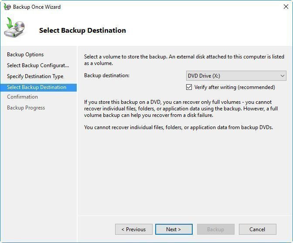Click the highlighted Select Backup Destination step
This screenshot has width=293, height=243.
pos(37,87)
